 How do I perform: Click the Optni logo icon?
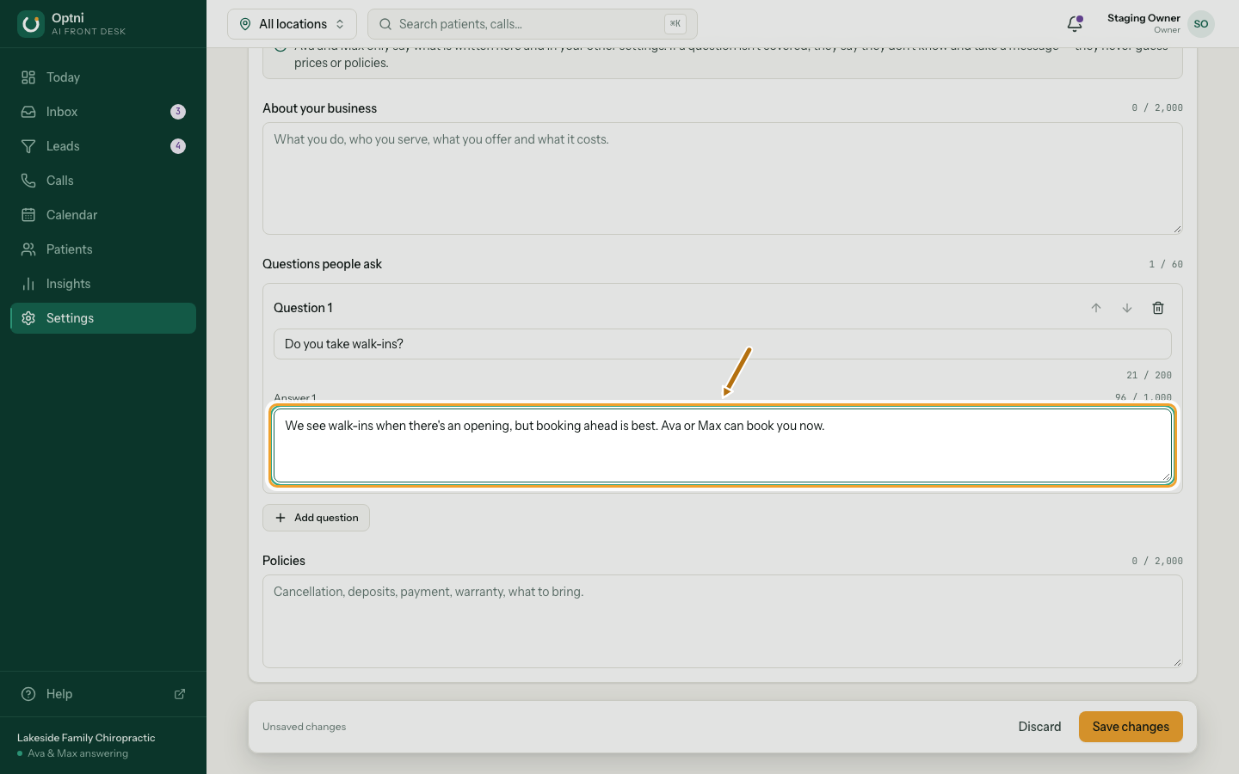pos(31,24)
